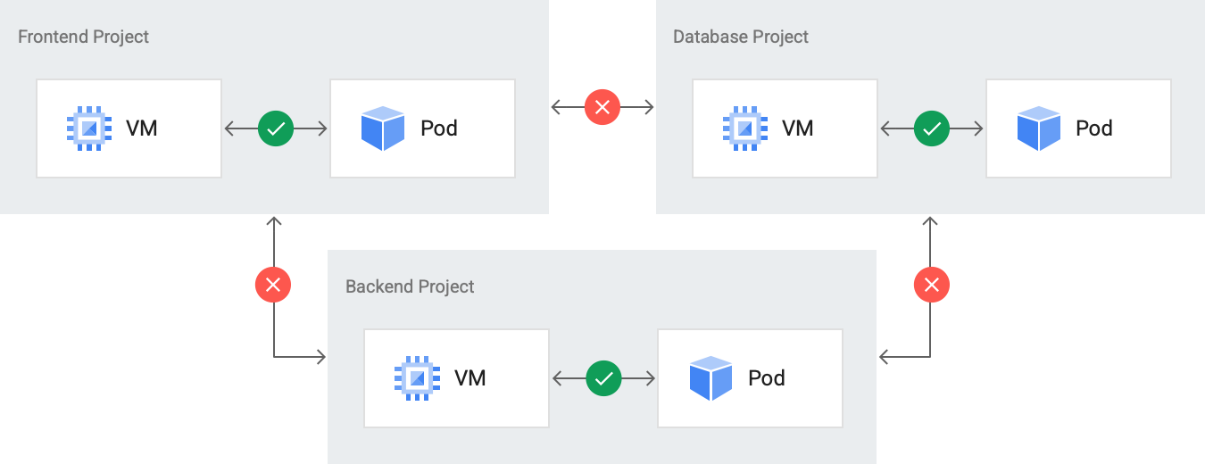Click the VM text in Backend Project box
This screenshot has width=1205, height=464.
coord(470,378)
